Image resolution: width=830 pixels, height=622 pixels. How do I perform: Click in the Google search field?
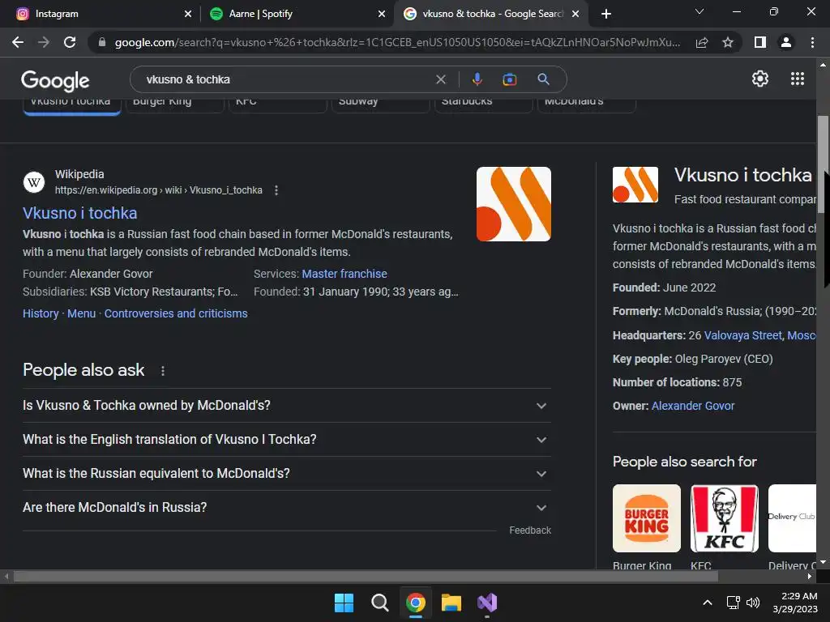click(x=286, y=79)
